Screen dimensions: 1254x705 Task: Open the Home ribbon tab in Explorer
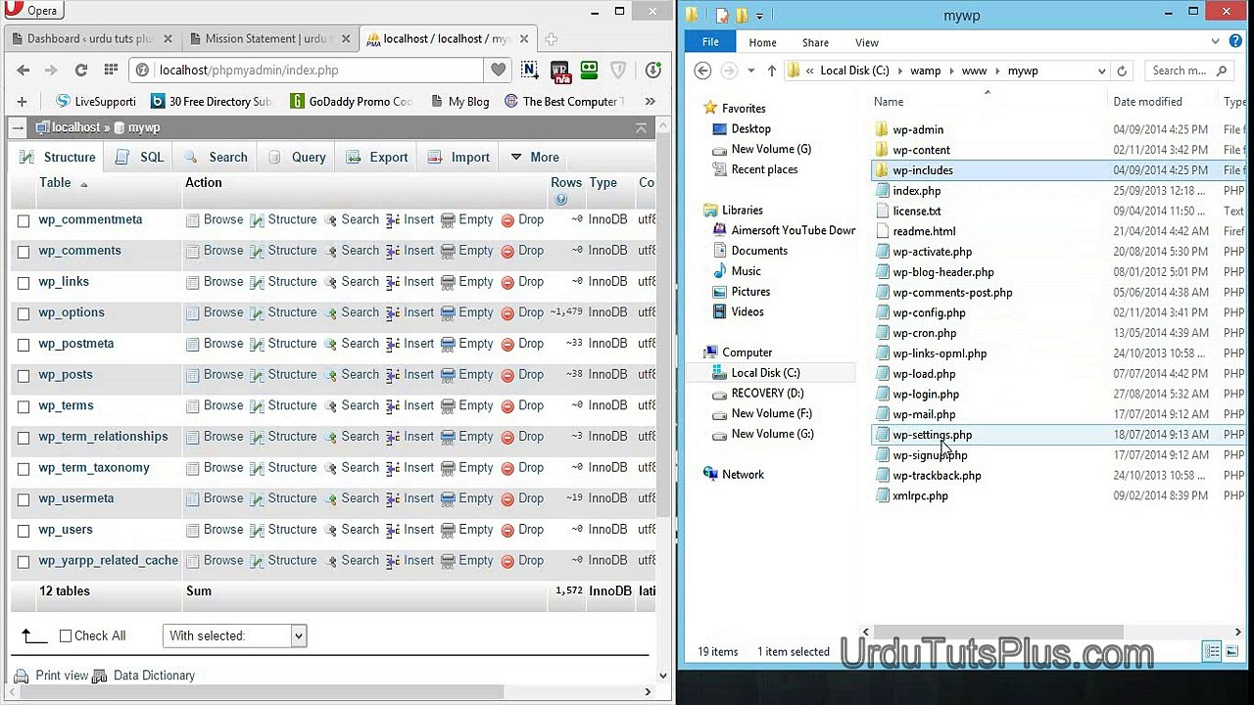pyautogui.click(x=762, y=42)
